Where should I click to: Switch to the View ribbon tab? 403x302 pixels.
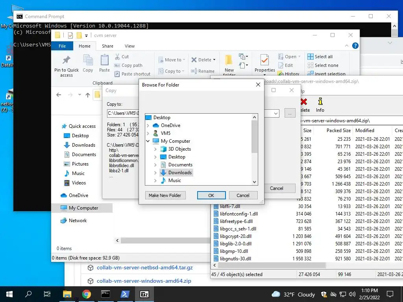tap(129, 46)
